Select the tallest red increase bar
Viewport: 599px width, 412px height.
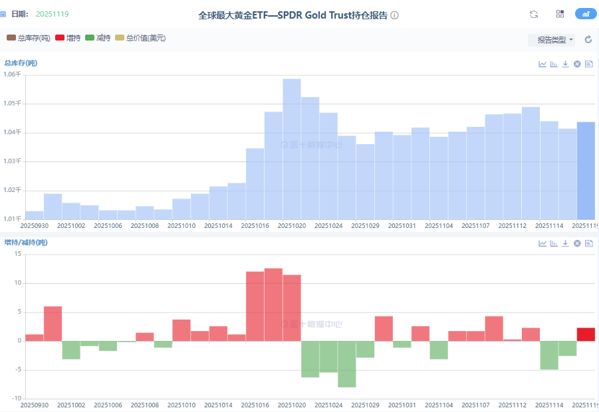pyautogui.click(x=273, y=305)
